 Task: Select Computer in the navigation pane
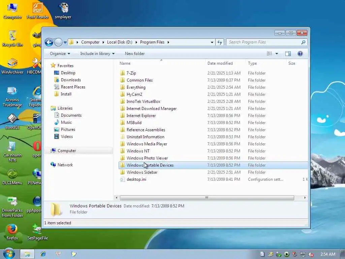tap(66, 151)
